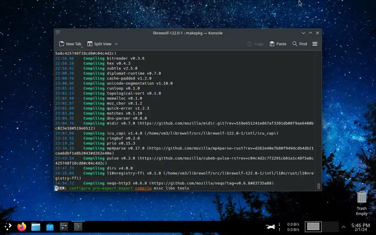Image resolution: width=376 pixels, height=235 pixels.
Task: Maximize the Konsole window
Action: click(x=310, y=33)
